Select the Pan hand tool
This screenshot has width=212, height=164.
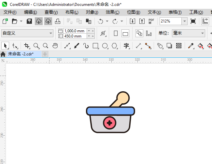point(55,46)
